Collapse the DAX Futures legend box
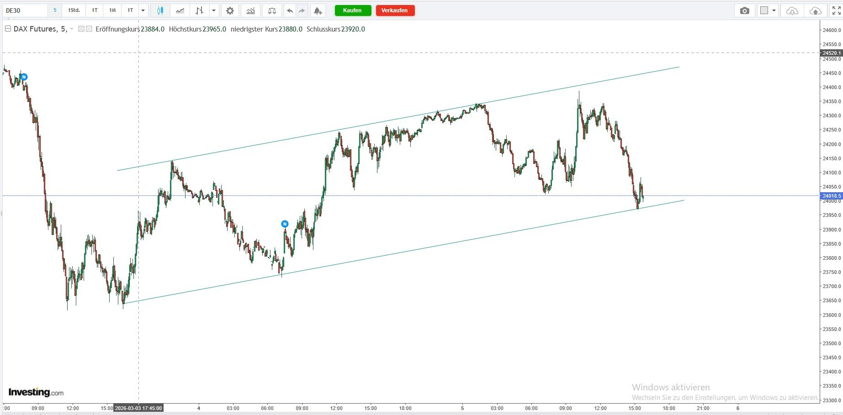 [8, 29]
